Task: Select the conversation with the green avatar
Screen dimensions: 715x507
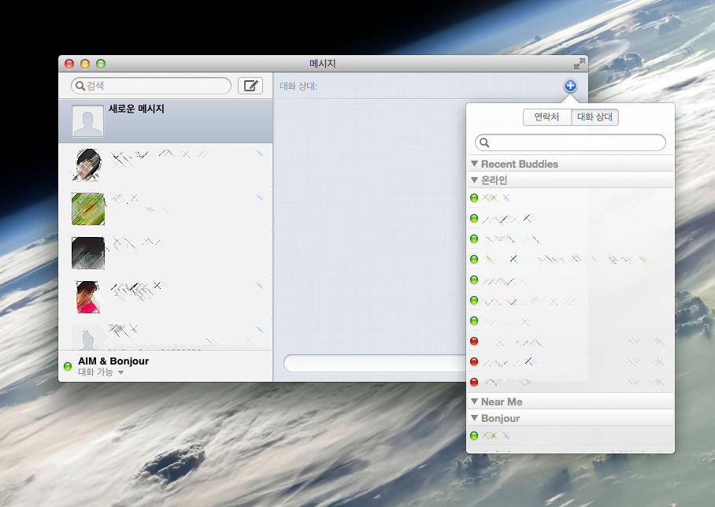Action: point(87,209)
